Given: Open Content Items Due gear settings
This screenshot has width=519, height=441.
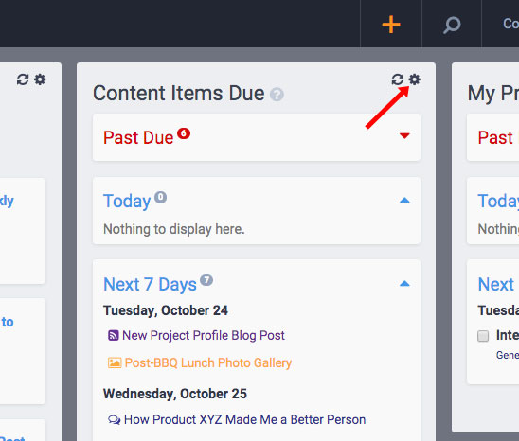Looking at the screenshot, I should pos(415,79).
